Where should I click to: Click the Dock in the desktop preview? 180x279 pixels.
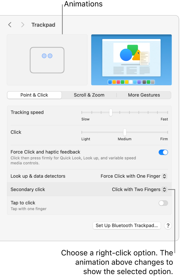131,82
